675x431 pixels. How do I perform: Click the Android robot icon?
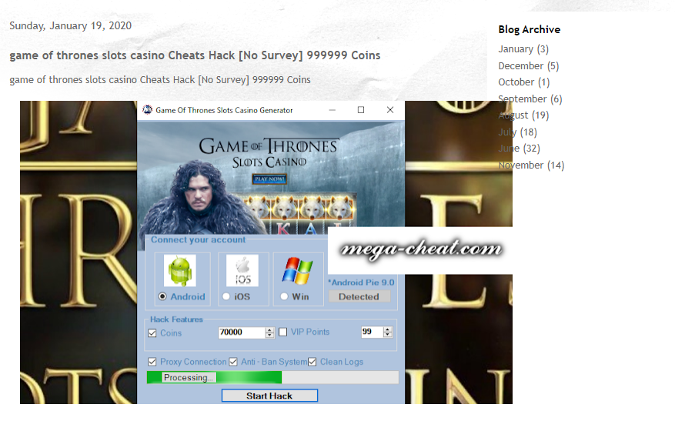point(180,270)
